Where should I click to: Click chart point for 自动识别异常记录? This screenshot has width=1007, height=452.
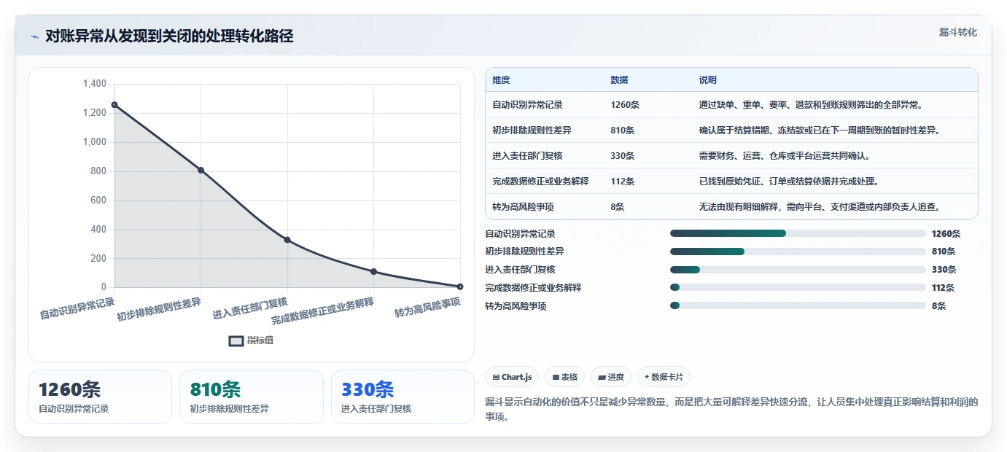pos(114,105)
